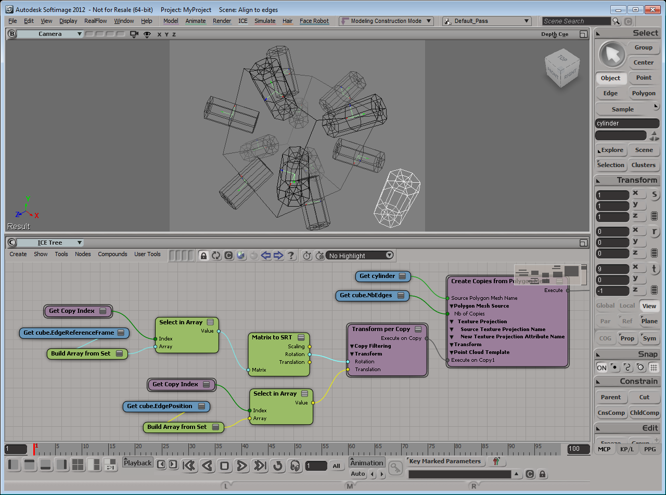
Task: Click the Key Marked Parameters button
Action: (445, 461)
